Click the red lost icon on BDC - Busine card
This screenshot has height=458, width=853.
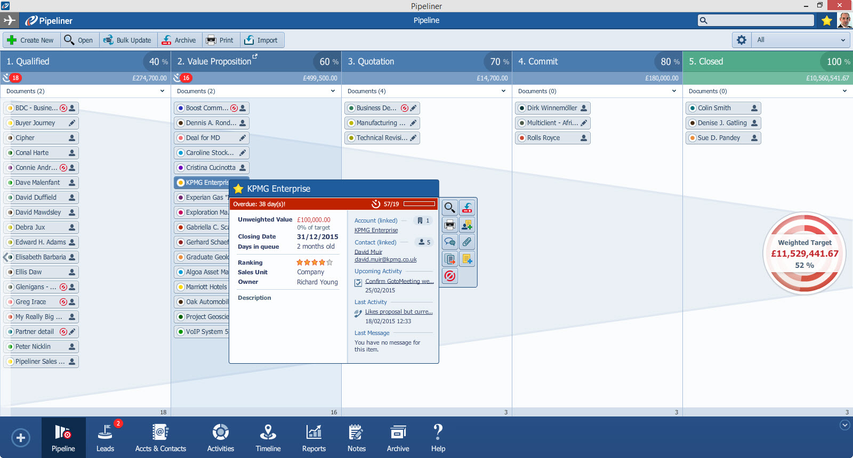[x=63, y=108]
